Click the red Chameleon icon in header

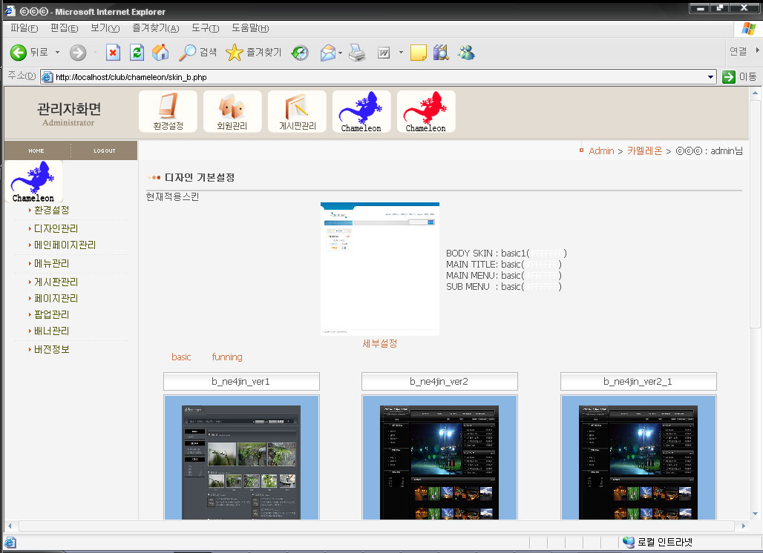425,112
